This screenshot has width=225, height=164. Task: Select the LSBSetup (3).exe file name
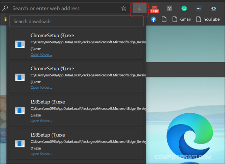tap(48, 102)
